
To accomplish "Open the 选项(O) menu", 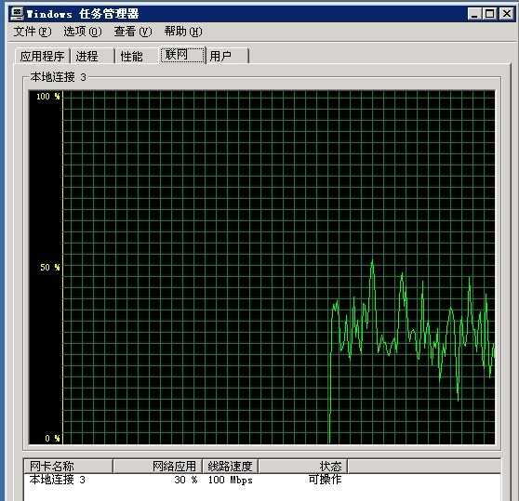I will coord(83,32).
